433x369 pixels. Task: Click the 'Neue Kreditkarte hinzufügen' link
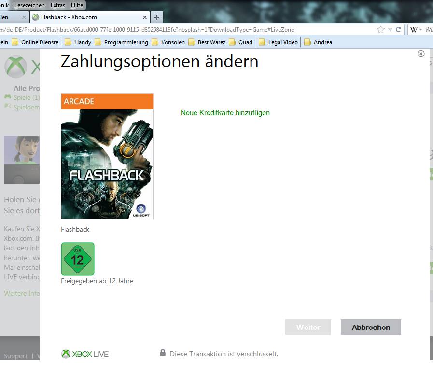pyautogui.click(x=225, y=113)
